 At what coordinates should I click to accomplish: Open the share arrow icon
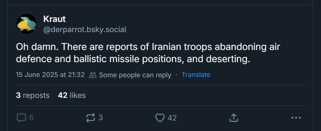[234, 118]
